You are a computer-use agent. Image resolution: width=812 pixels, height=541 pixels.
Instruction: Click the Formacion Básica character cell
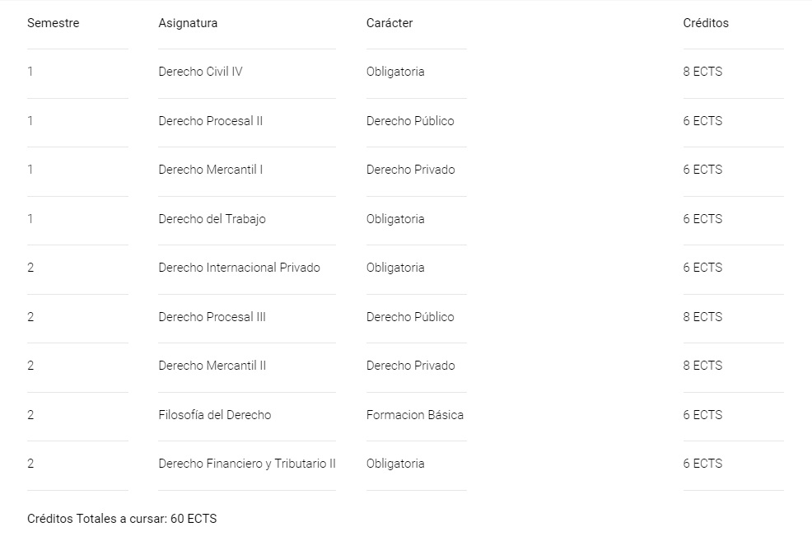point(415,415)
